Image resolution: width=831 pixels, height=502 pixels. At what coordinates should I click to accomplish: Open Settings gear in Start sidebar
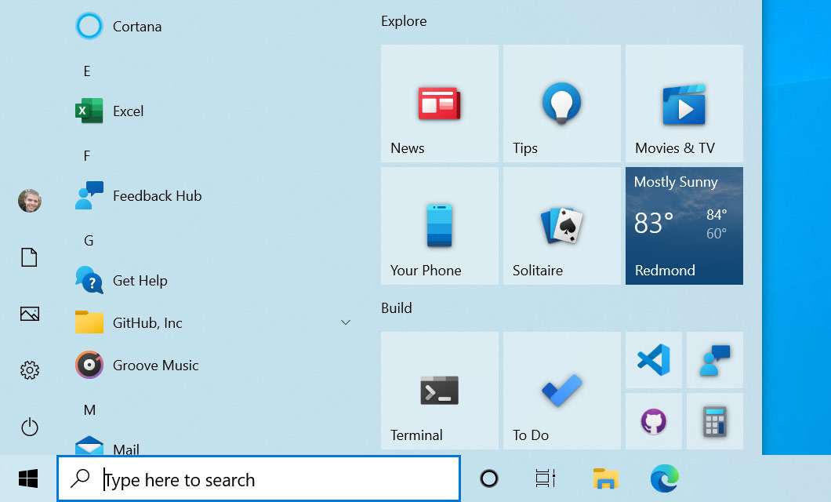point(30,370)
